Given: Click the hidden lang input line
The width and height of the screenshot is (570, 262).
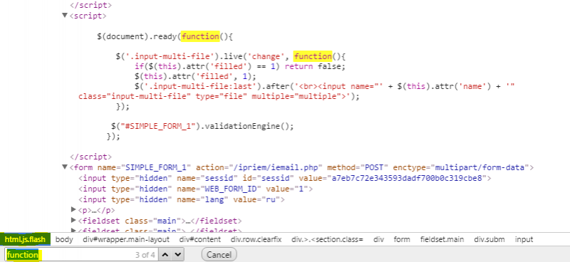Looking at the screenshot, I should click(182, 199).
